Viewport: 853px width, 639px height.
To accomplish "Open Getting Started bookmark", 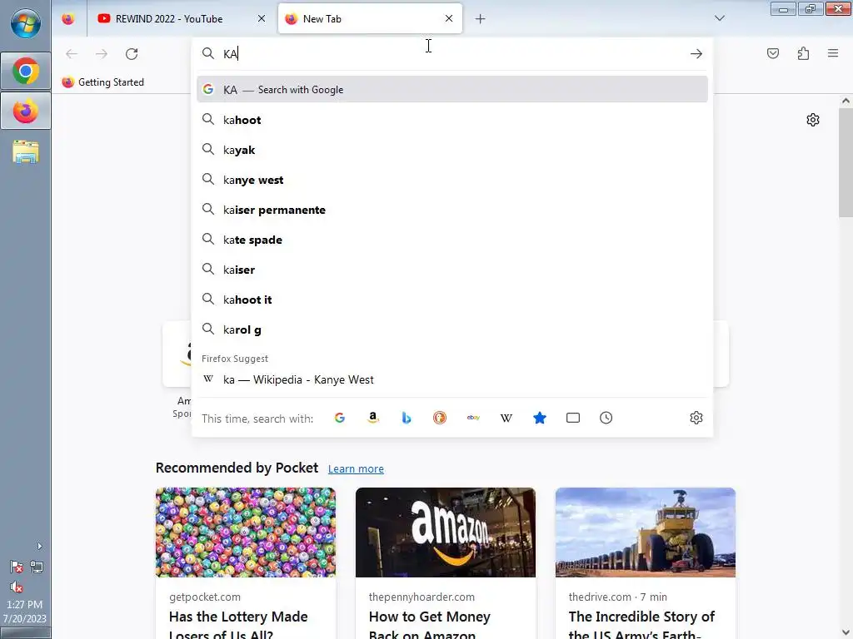I will point(102,82).
